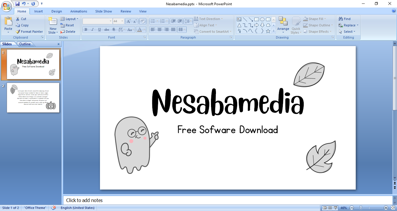This screenshot has height=211, width=397.
Task: Select the Text Box shape icon
Action: 239,19
